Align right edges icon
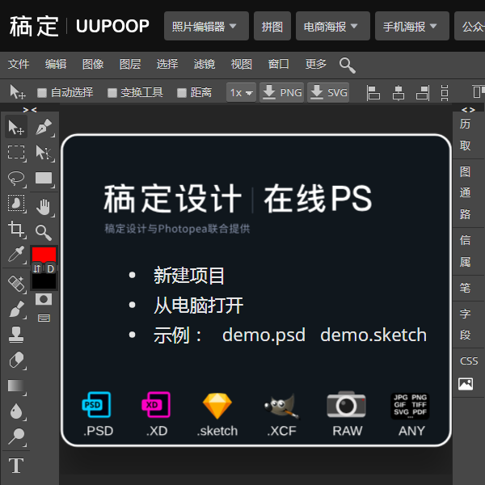 tap(423, 92)
